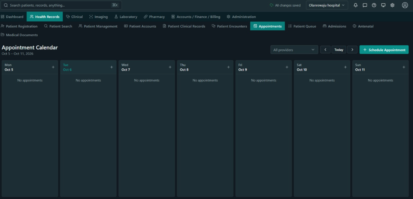The image size is (413, 199).
Task: Open the user profile avatar
Action: [405, 5]
